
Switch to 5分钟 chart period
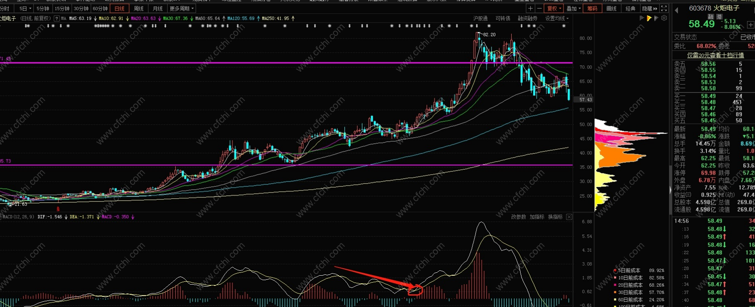point(43,9)
